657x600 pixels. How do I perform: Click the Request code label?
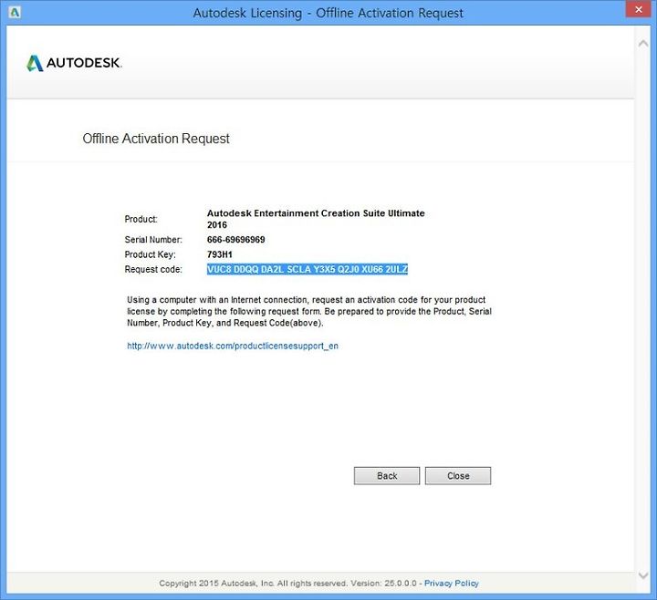tap(153, 269)
